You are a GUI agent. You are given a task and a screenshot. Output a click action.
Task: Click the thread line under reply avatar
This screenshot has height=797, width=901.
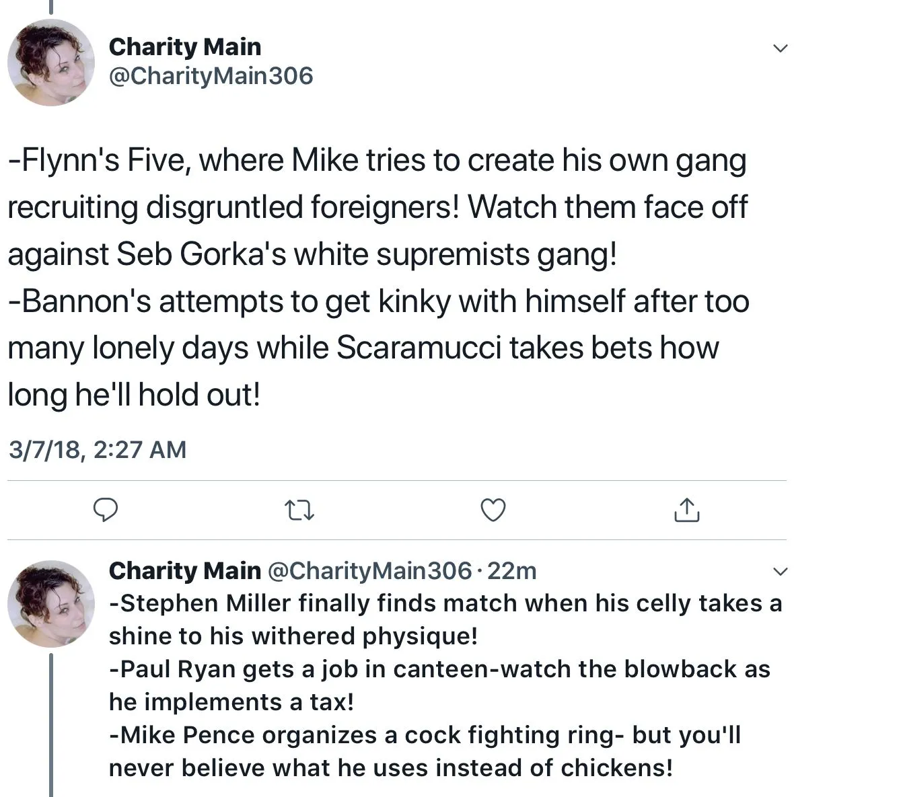51,726
